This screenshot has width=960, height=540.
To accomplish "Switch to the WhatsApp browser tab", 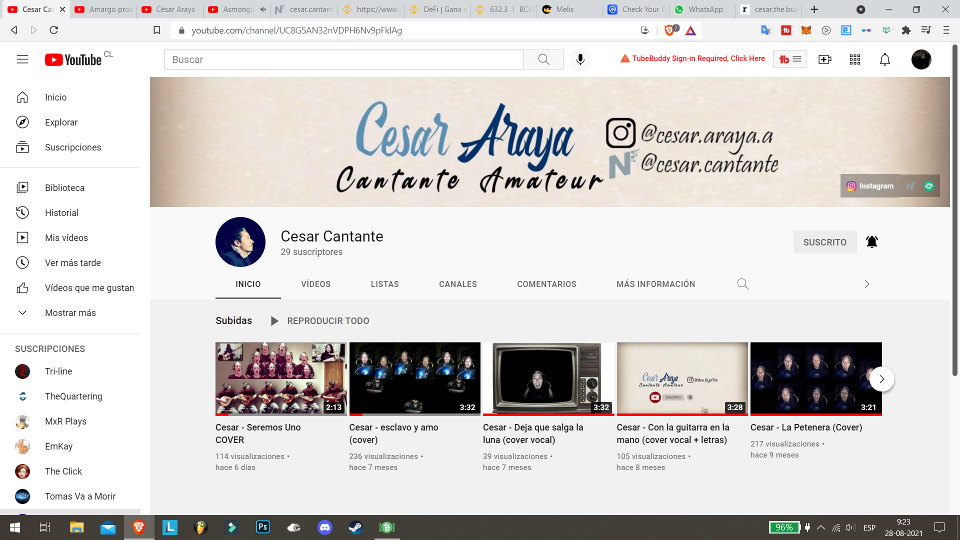I will (702, 9).
